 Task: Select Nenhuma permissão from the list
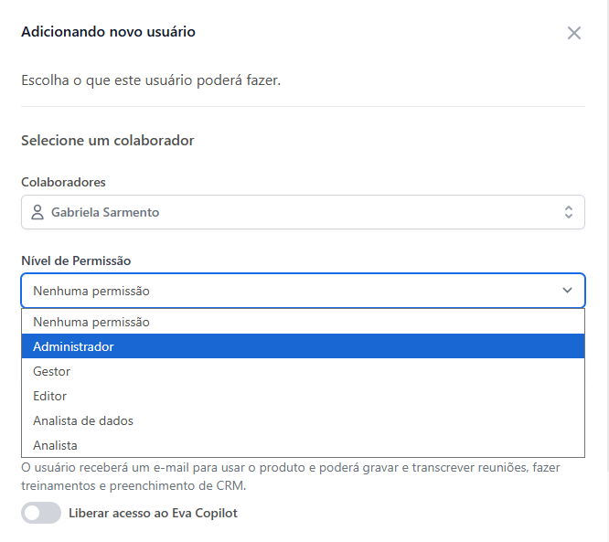tap(91, 322)
